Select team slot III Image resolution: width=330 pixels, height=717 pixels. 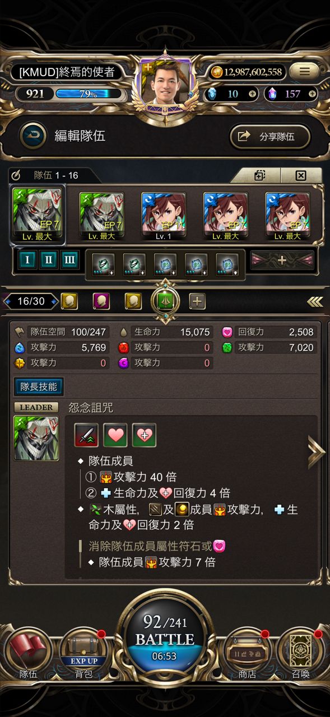(69, 260)
